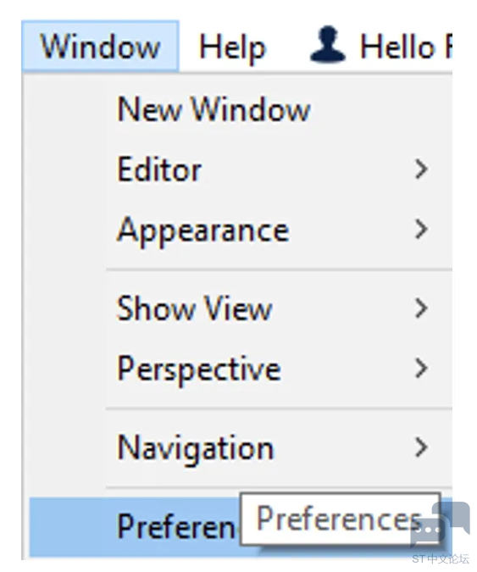Expand the Perspective submenu chevron
The height and width of the screenshot is (572, 477).
[421, 369]
